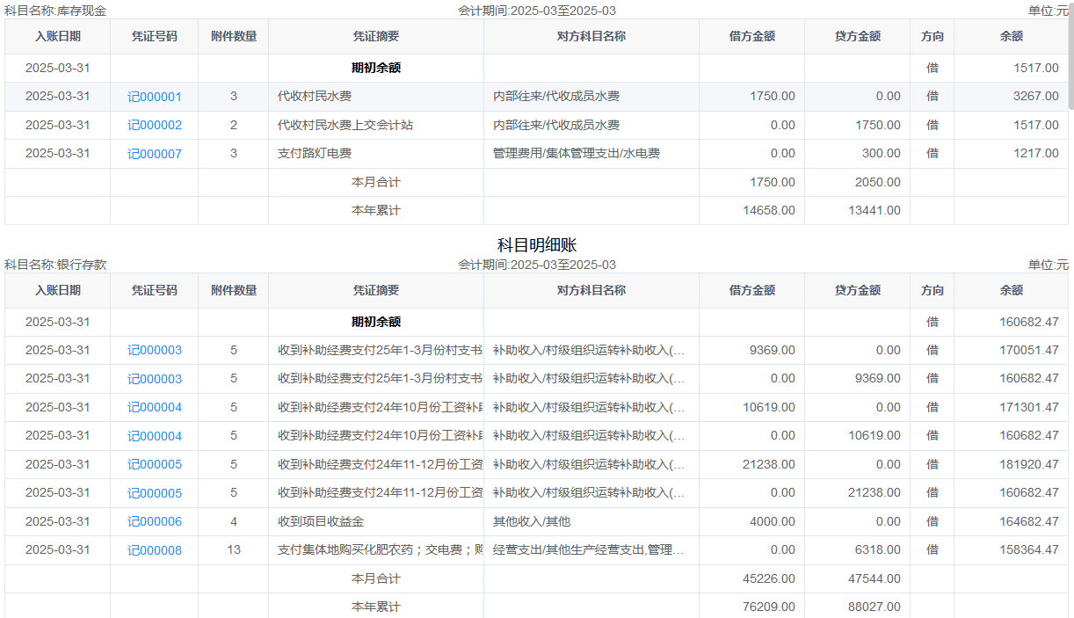Open 记000003 voucher with debit 9369.00
The width and height of the screenshot is (1074, 618).
click(155, 351)
